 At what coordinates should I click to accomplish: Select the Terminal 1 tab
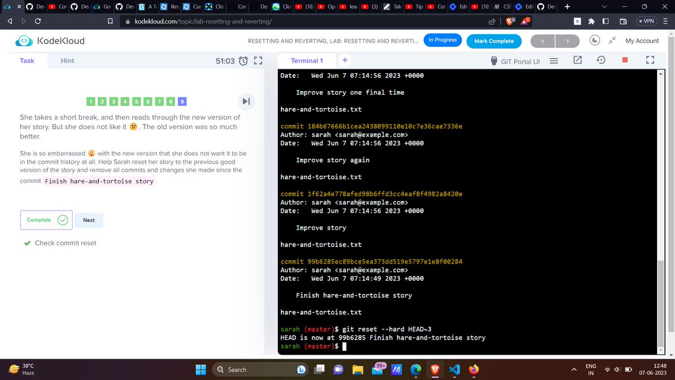tap(307, 60)
